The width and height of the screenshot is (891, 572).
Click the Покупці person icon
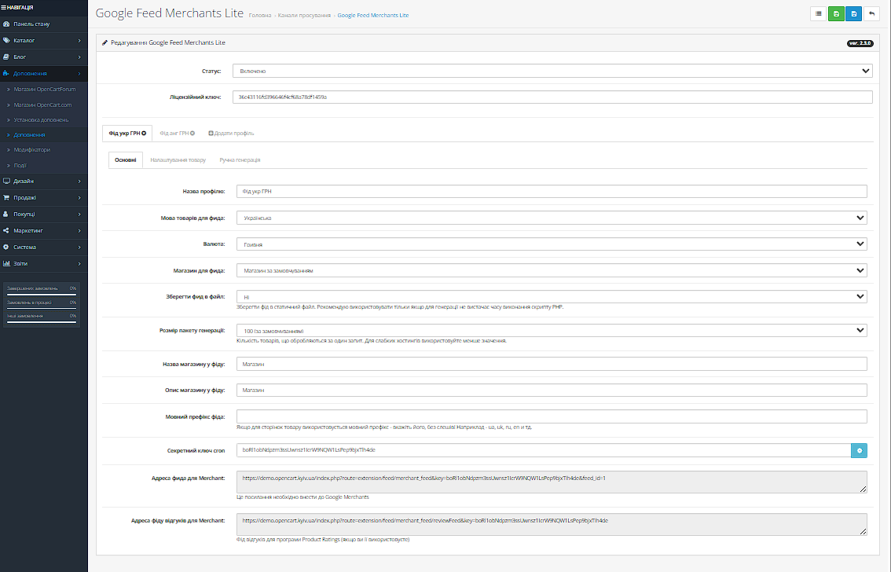tap(5, 214)
